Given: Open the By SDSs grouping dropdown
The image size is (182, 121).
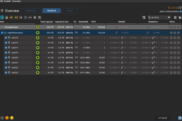Looking at the screenshot, I should coord(159,17).
